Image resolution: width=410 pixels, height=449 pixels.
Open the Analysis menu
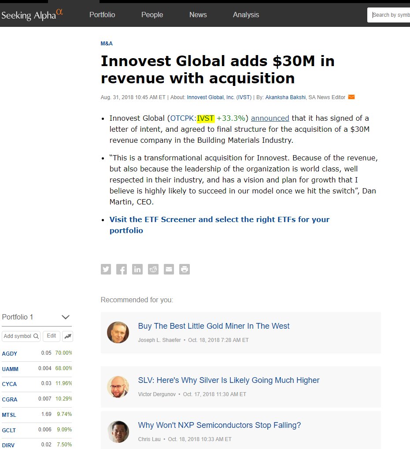(x=246, y=15)
